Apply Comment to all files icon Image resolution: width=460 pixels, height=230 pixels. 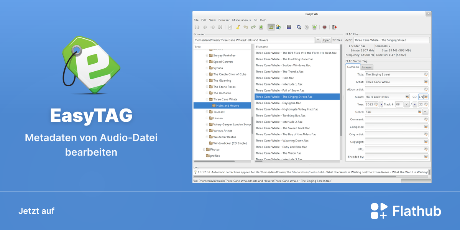click(x=426, y=119)
